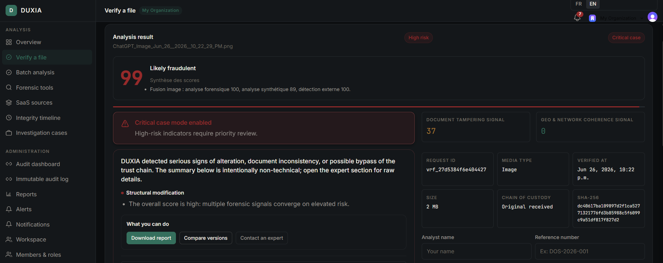Viewport: 663px width, 263px height.
Task: Click the Compare versions button
Action: click(206, 238)
